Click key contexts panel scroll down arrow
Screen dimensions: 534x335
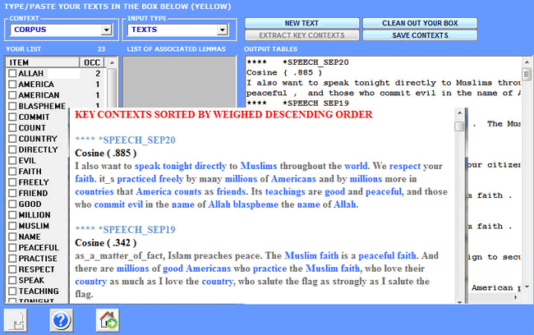459,301
